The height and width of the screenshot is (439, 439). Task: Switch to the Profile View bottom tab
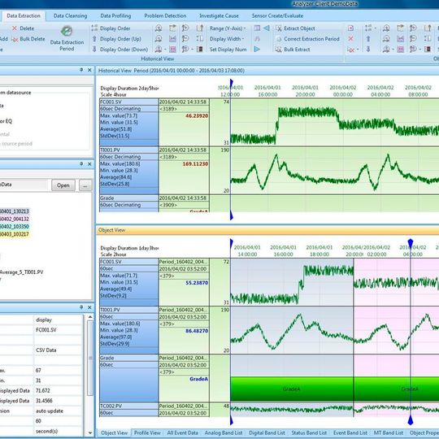147,432
